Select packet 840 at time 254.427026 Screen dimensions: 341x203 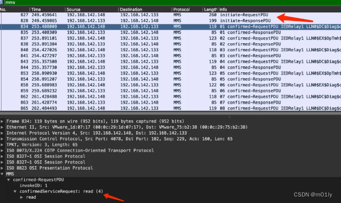tap(170, 50)
